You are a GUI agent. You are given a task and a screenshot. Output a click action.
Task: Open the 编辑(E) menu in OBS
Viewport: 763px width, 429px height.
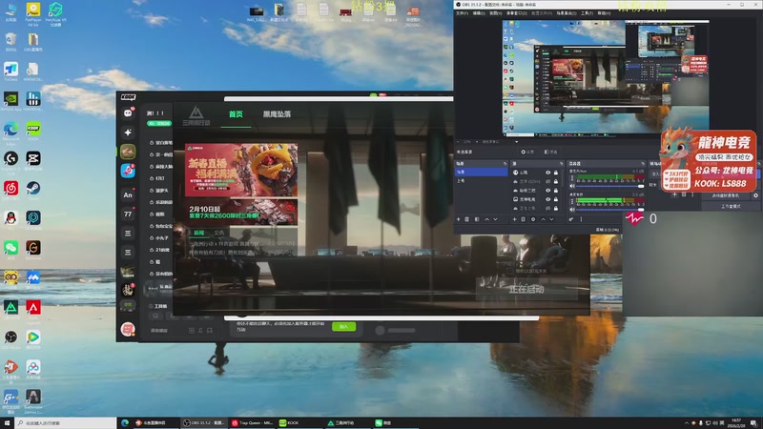[x=479, y=13]
